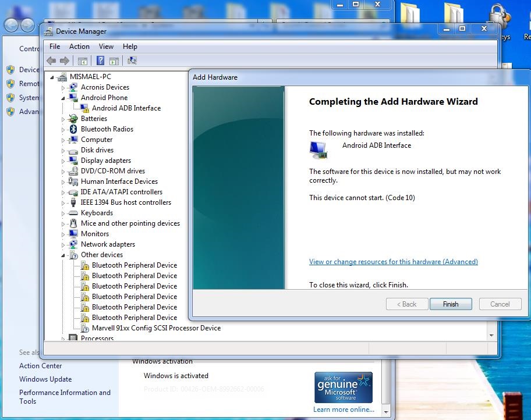Click the padlock desktop icon
Viewport: 531px width, 420px height.
coord(500,16)
